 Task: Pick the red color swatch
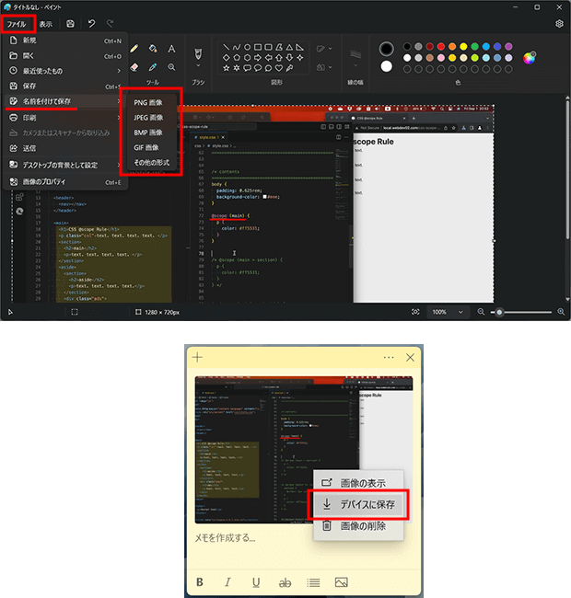click(x=441, y=47)
